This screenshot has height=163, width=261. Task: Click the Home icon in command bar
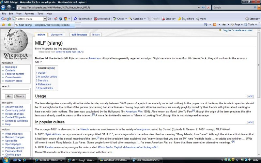pos(206,24)
